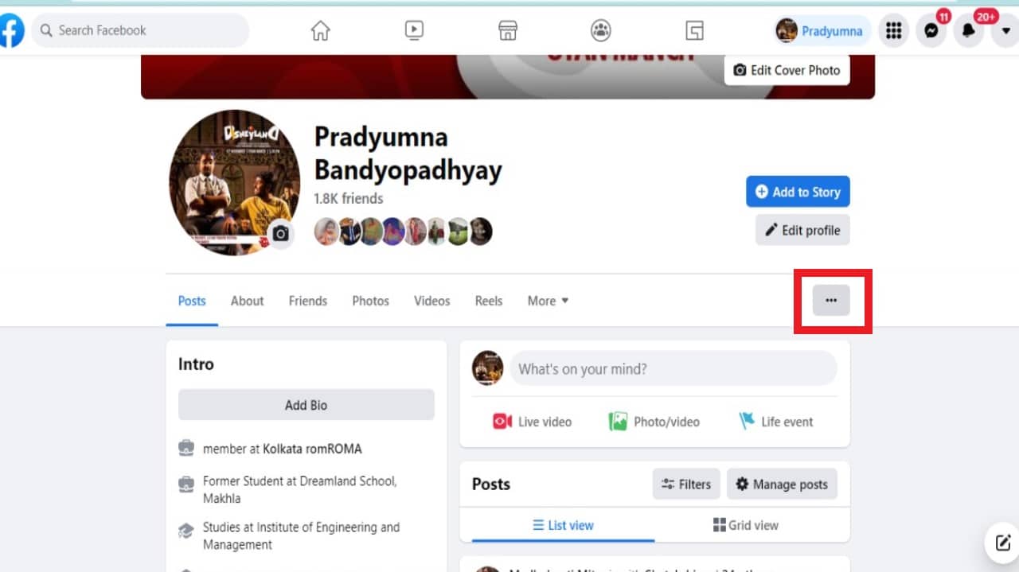Click the camera icon on profile picture
This screenshot has width=1019, height=572.
(280, 234)
